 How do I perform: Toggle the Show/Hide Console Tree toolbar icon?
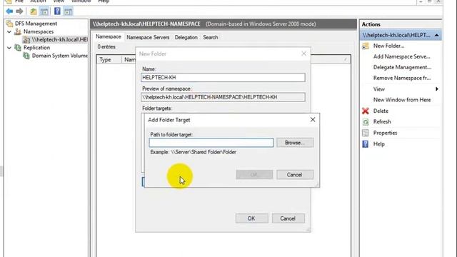coord(44,11)
